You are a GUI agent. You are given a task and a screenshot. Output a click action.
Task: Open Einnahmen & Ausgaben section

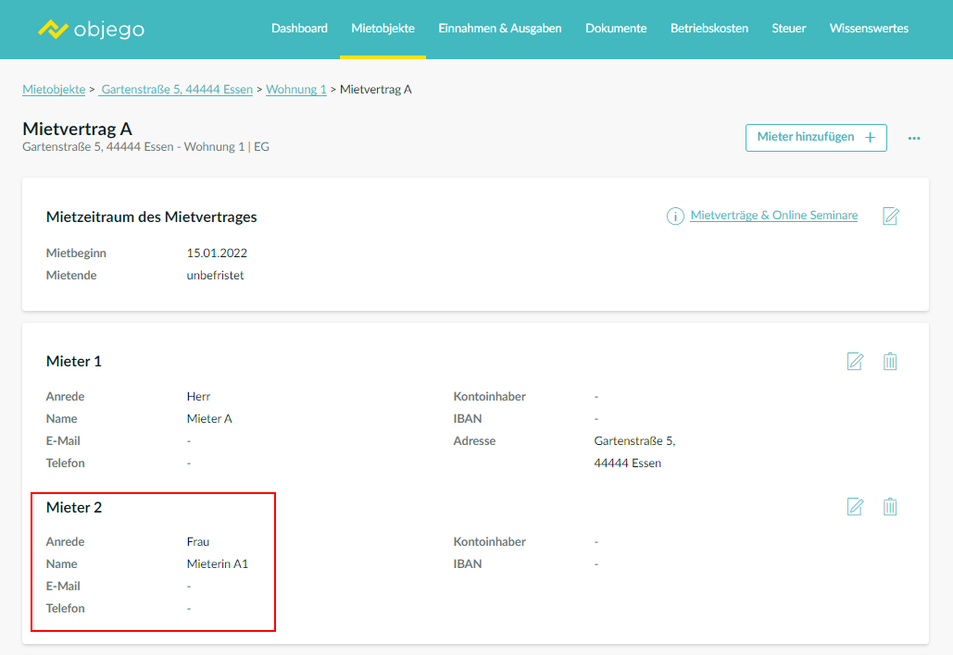coord(499,29)
